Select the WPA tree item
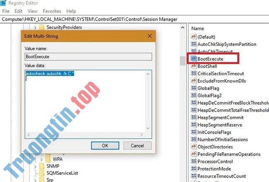 (58, 159)
